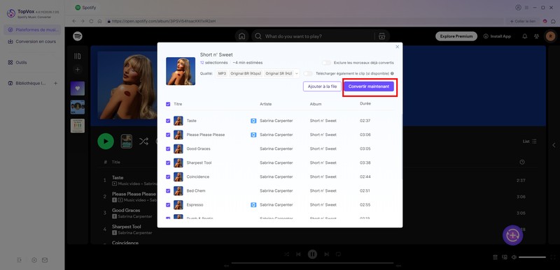
Task: Click the Spotify Home button
Action: (x=241, y=36)
